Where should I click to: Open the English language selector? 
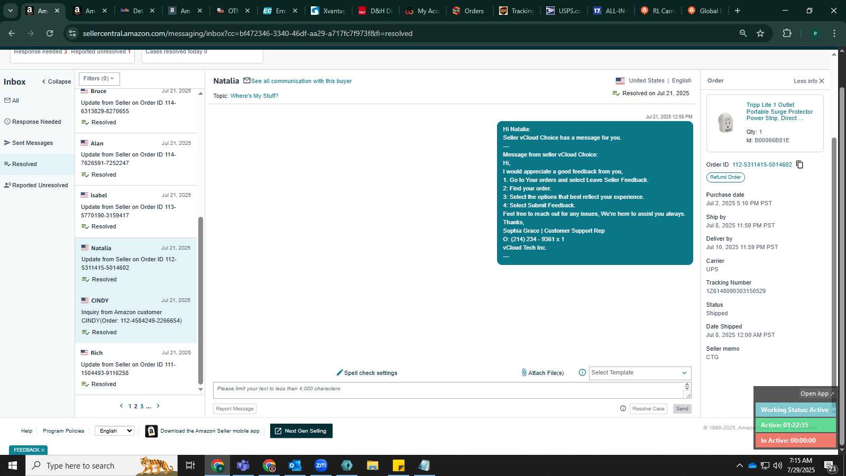[x=114, y=431]
